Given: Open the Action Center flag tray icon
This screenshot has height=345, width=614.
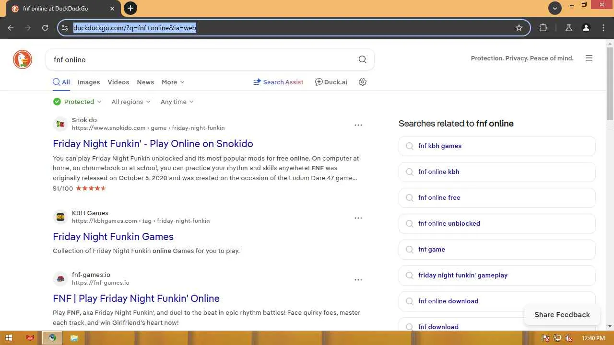Looking at the screenshot, I should (546, 338).
